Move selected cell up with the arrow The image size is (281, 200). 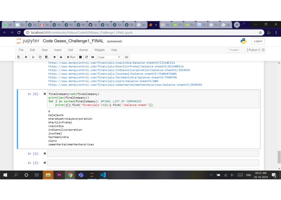click(55, 57)
